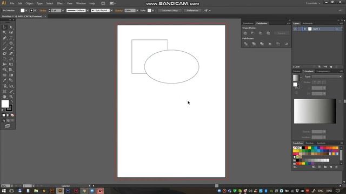Select the Magic Wand tool
The width and height of the screenshot is (346, 194).
4,32
